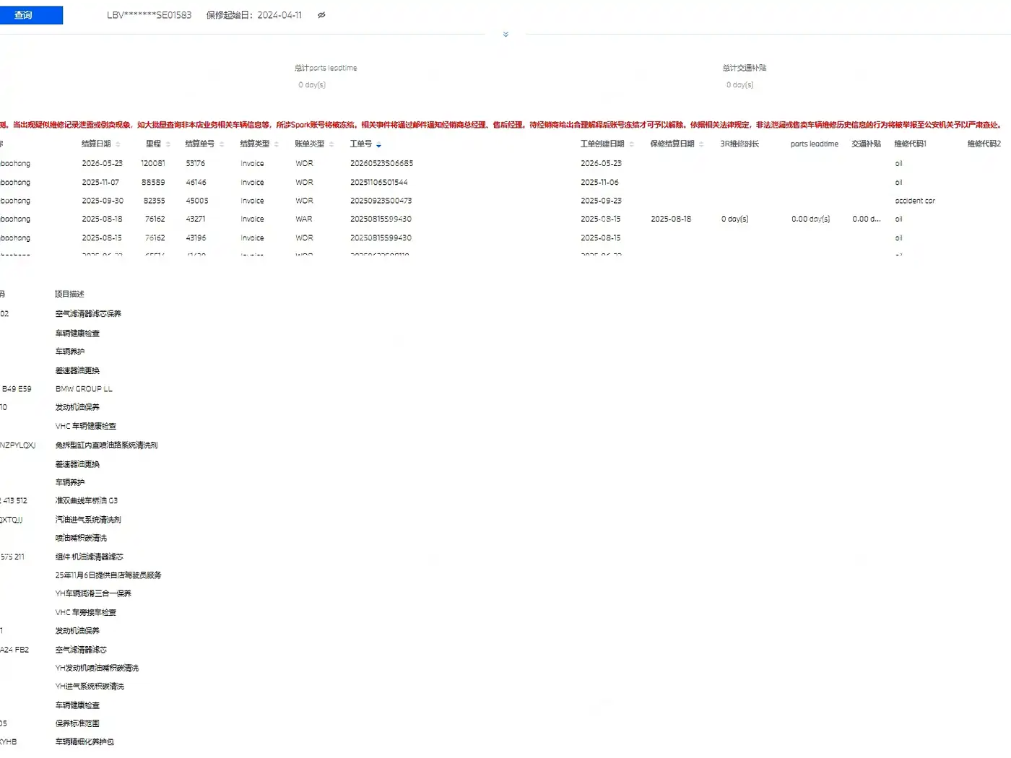Select the WAR row with settlement number 43271
This screenshot has width=1011, height=758.
(x=506, y=219)
